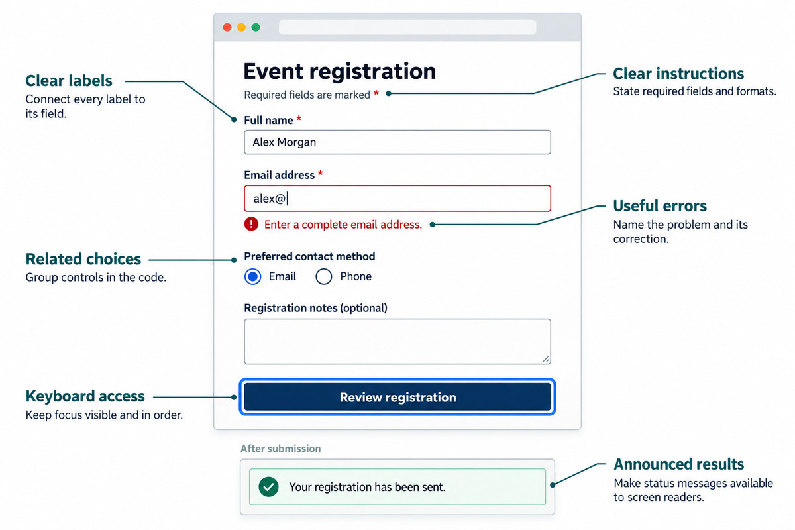Click the green success checkmark icon

[268, 487]
